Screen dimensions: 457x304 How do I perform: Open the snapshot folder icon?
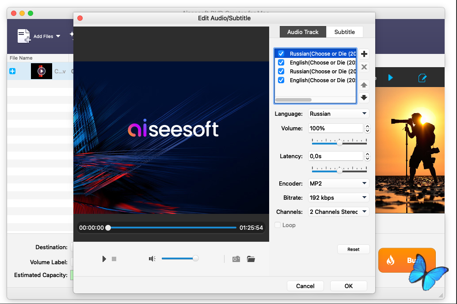pyautogui.click(x=251, y=259)
